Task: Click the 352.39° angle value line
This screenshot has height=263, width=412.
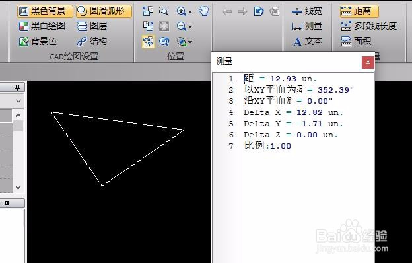Action: coord(298,90)
